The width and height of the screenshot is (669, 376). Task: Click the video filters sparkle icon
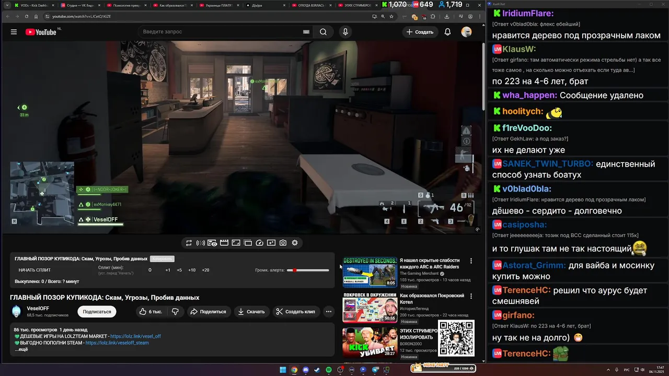click(x=271, y=243)
